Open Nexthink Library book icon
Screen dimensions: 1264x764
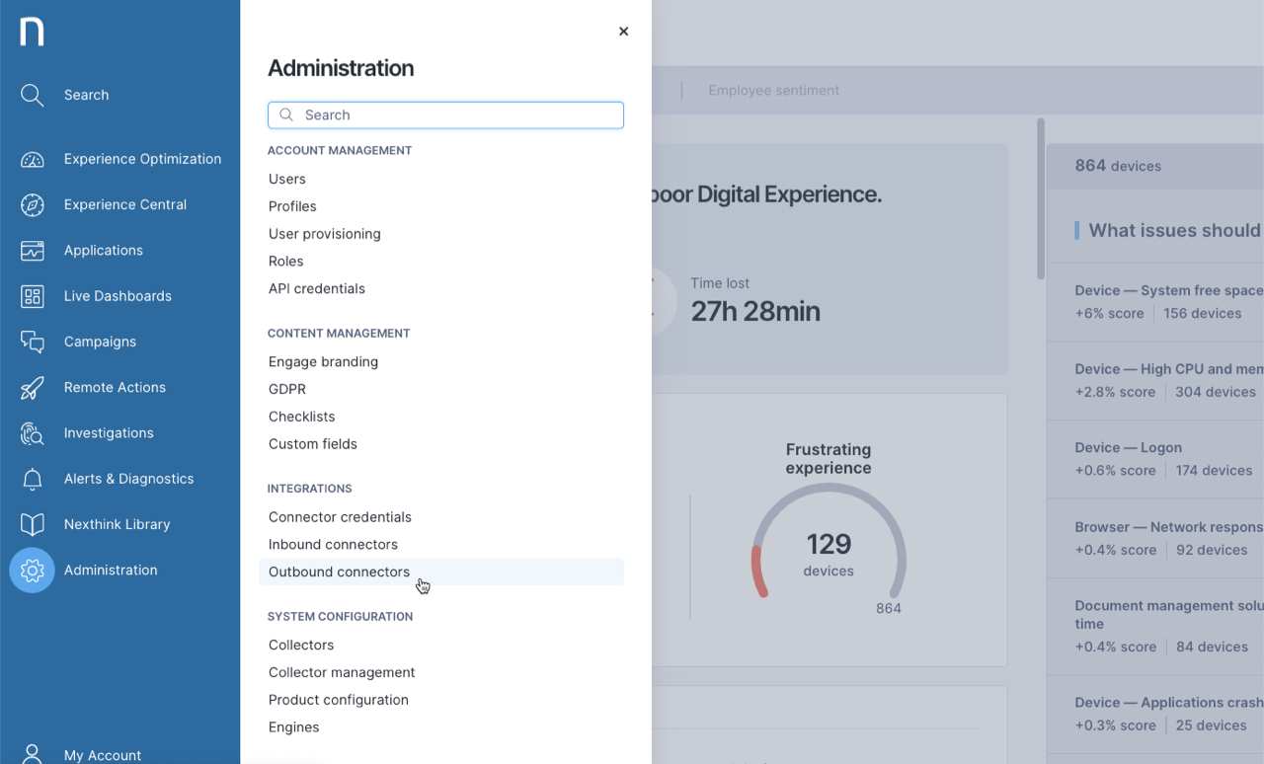[32, 524]
